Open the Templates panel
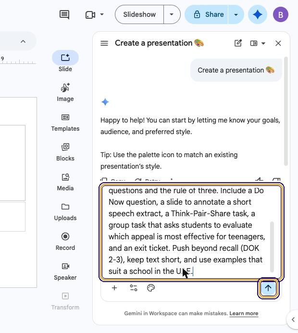The width and height of the screenshot is (298, 333). 65,123
